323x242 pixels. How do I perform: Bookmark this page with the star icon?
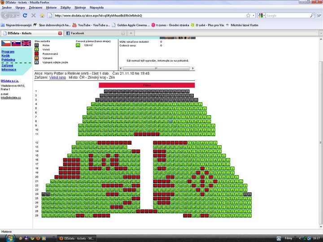248,15
